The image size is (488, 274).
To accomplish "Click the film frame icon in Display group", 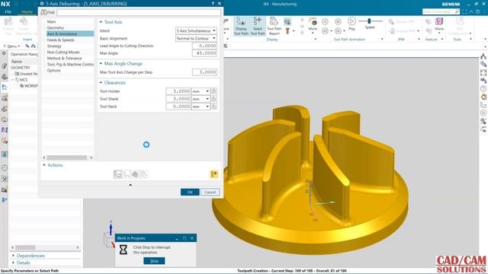I will click(287, 21).
